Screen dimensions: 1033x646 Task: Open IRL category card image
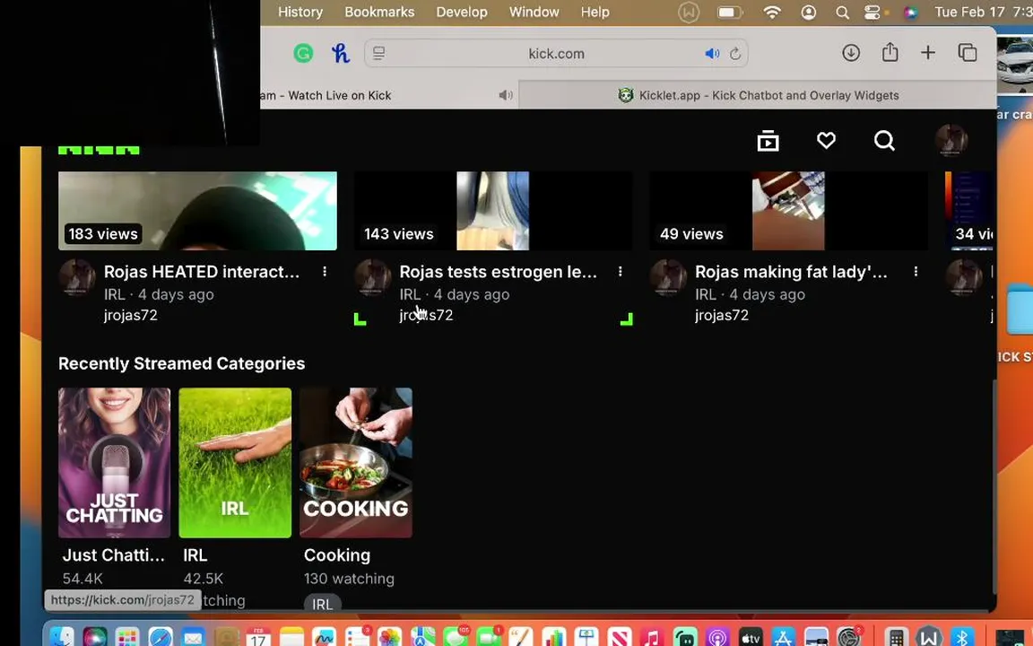click(x=235, y=463)
